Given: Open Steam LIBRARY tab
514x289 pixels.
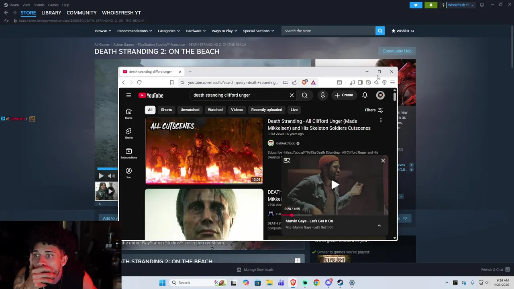Looking at the screenshot, I should click(x=51, y=13).
